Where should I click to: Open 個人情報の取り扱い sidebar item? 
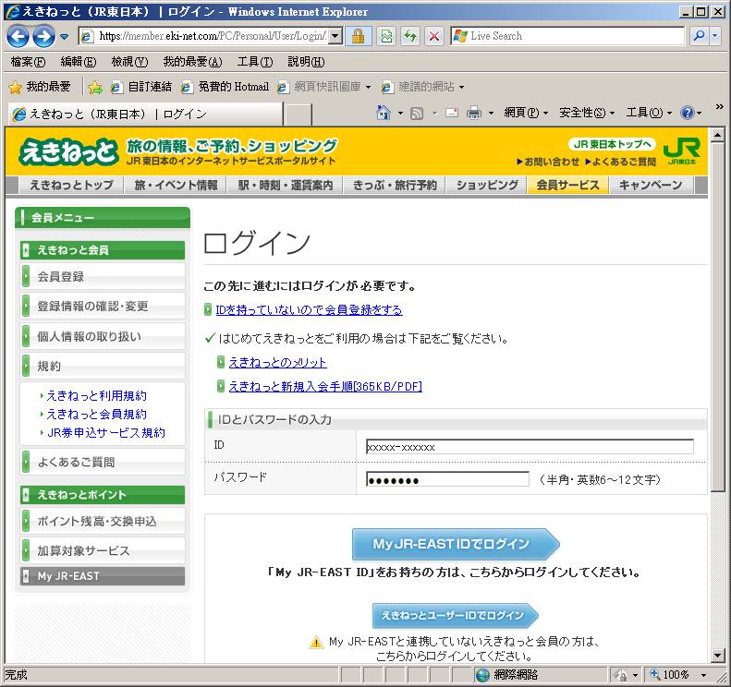click(x=103, y=336)
